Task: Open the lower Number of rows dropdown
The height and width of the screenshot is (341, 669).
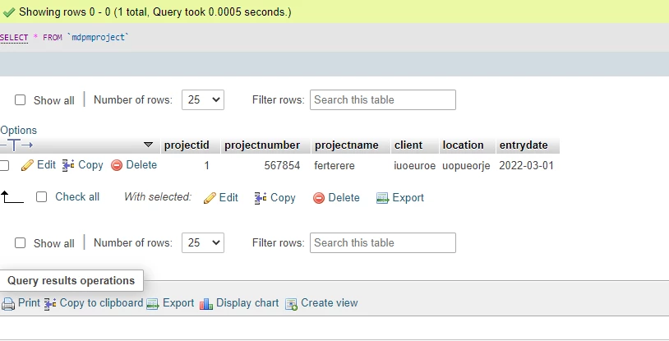Action: pyautogui.click(x=203, y=243)
